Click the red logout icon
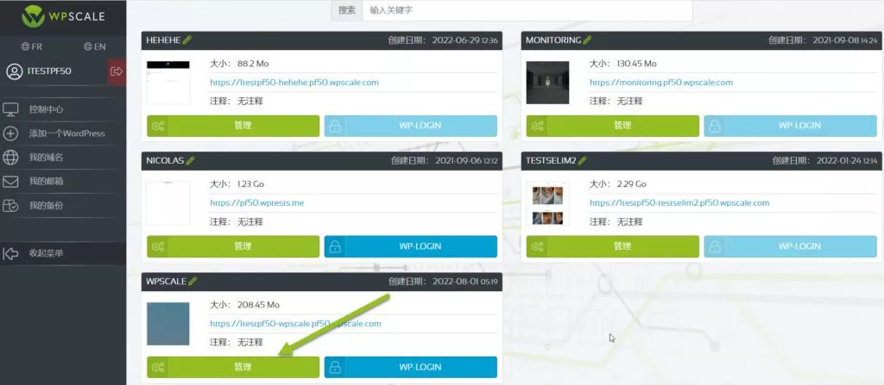Viewport: 884px width, 385px height. click(x=117, y=71)
